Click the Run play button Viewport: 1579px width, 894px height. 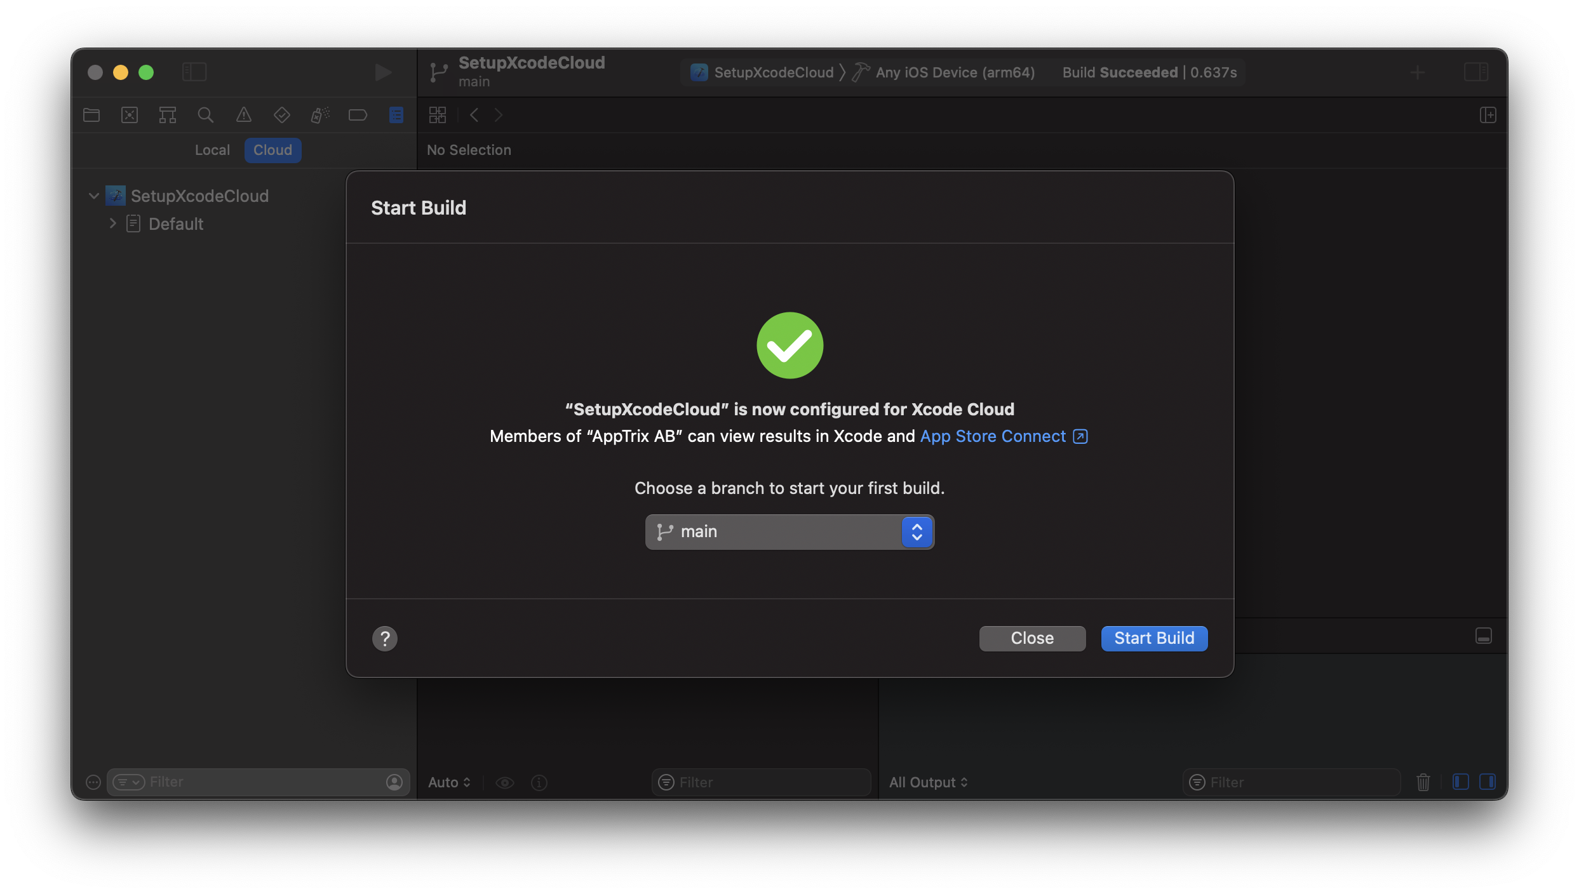(382, 72)
